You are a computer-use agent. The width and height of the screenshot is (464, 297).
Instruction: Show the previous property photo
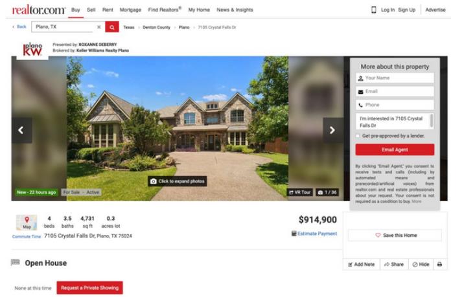pos(21,130)
